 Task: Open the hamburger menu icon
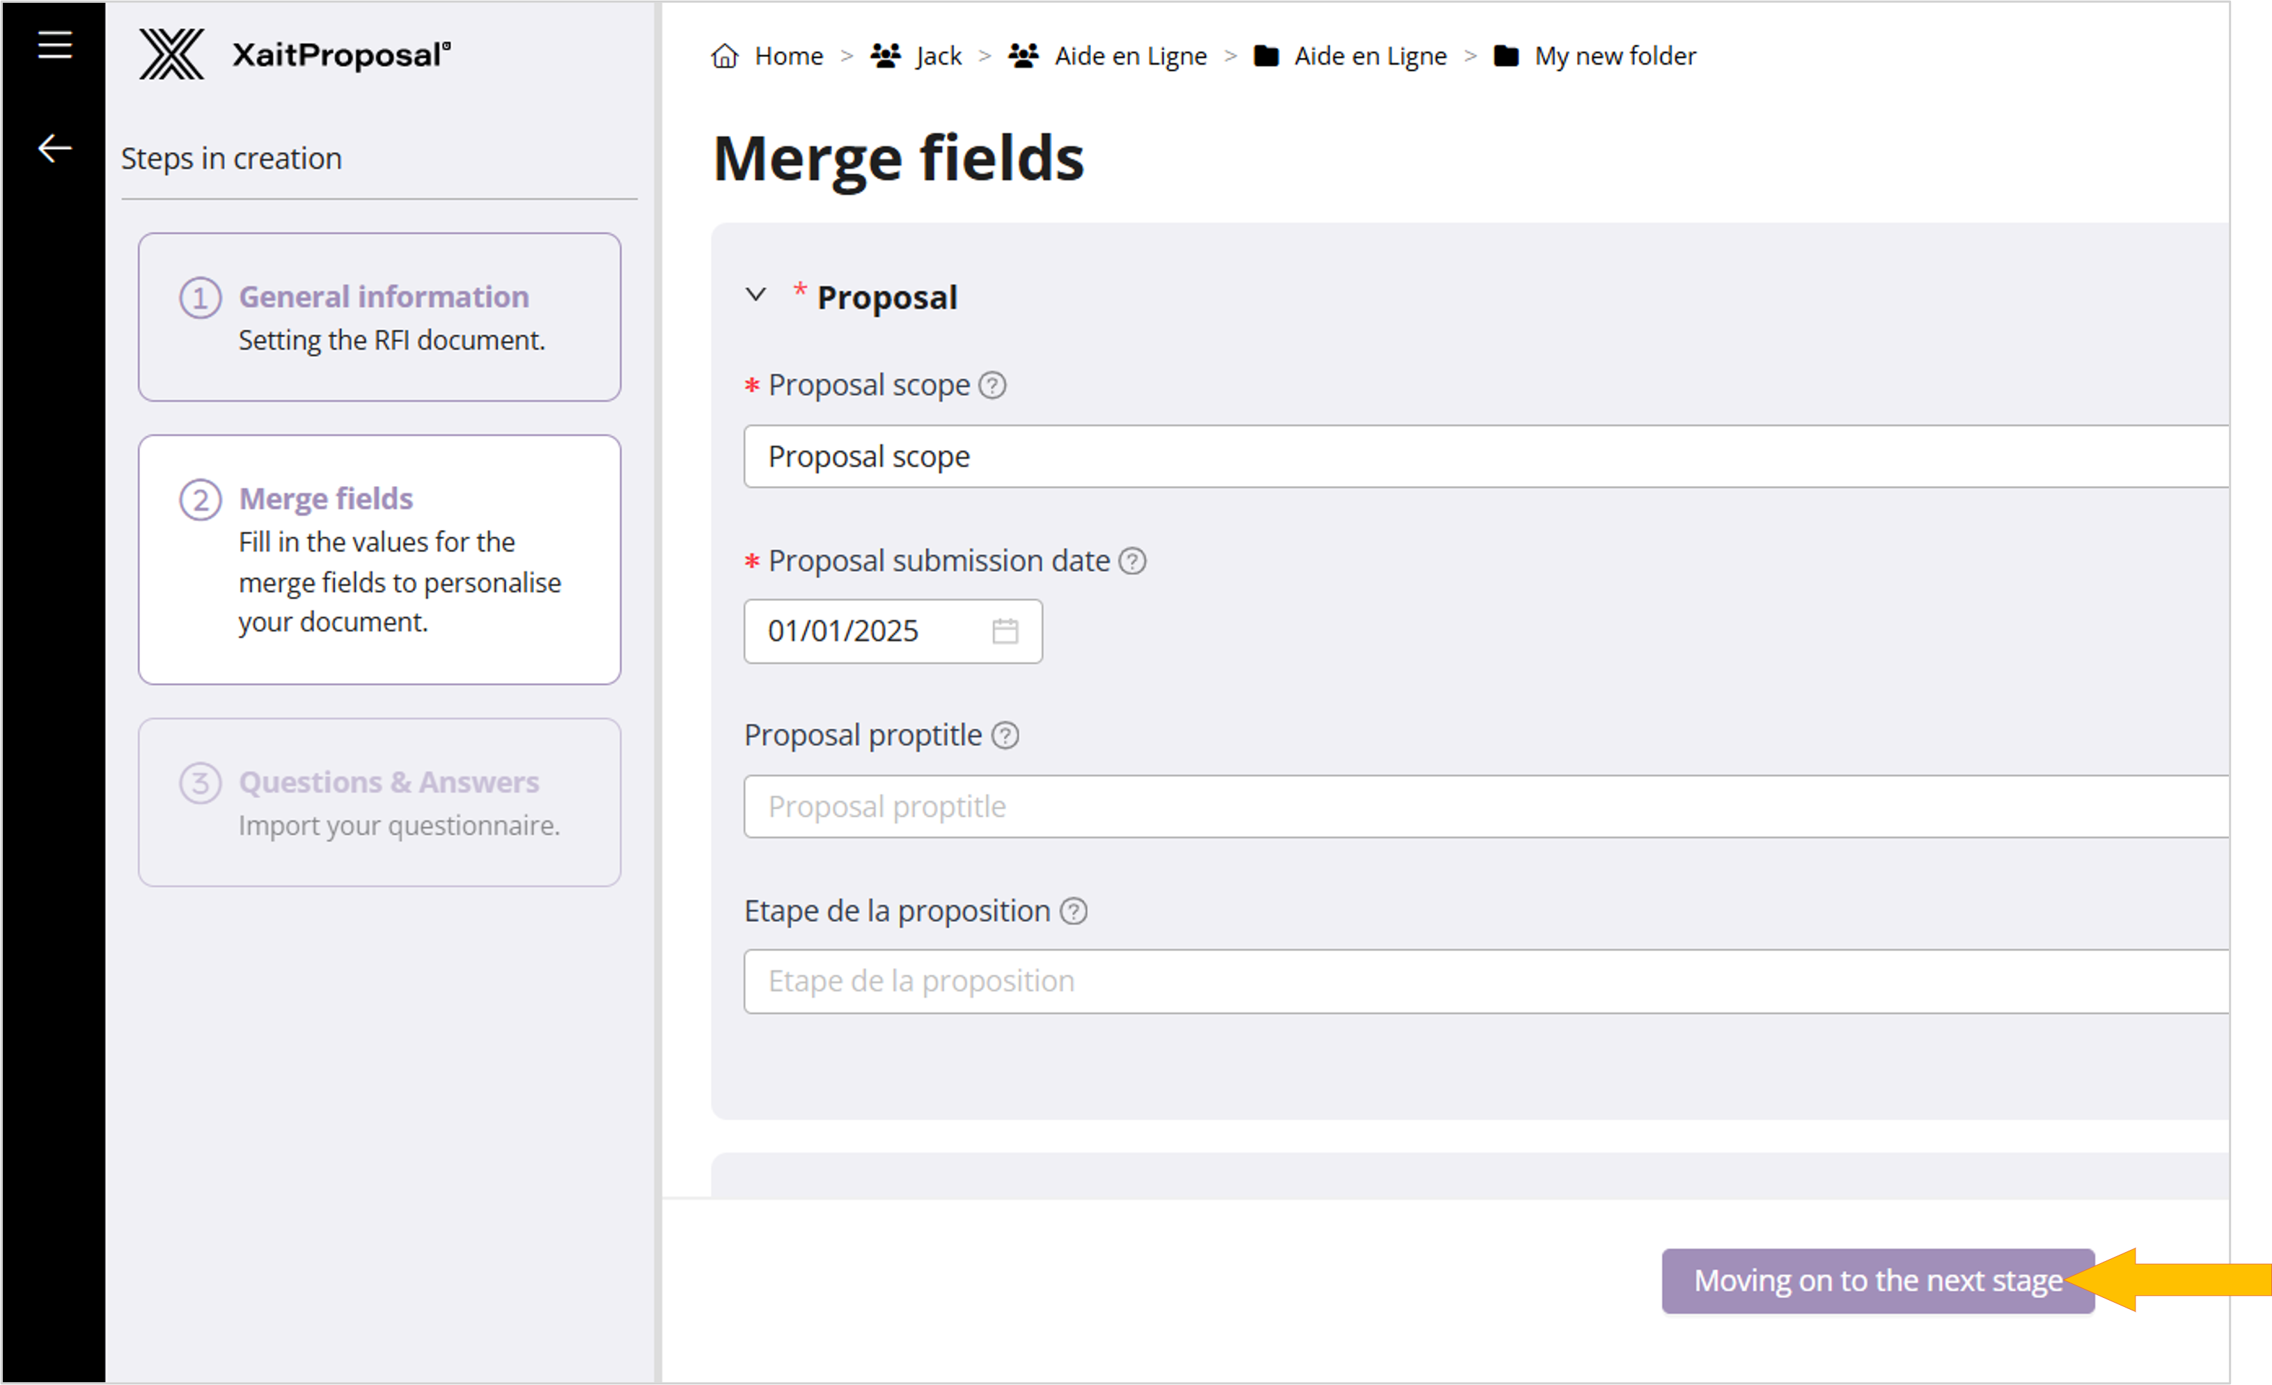[54, 45]
